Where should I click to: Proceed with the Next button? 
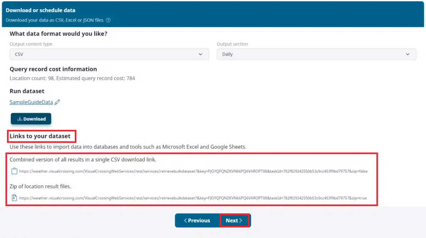click(234, 221)
